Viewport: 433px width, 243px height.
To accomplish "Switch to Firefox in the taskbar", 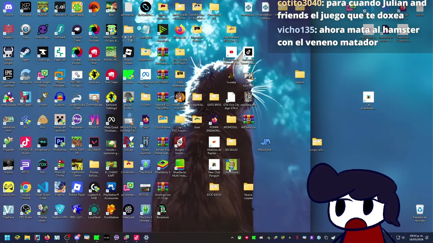I will tap(47, 238).
